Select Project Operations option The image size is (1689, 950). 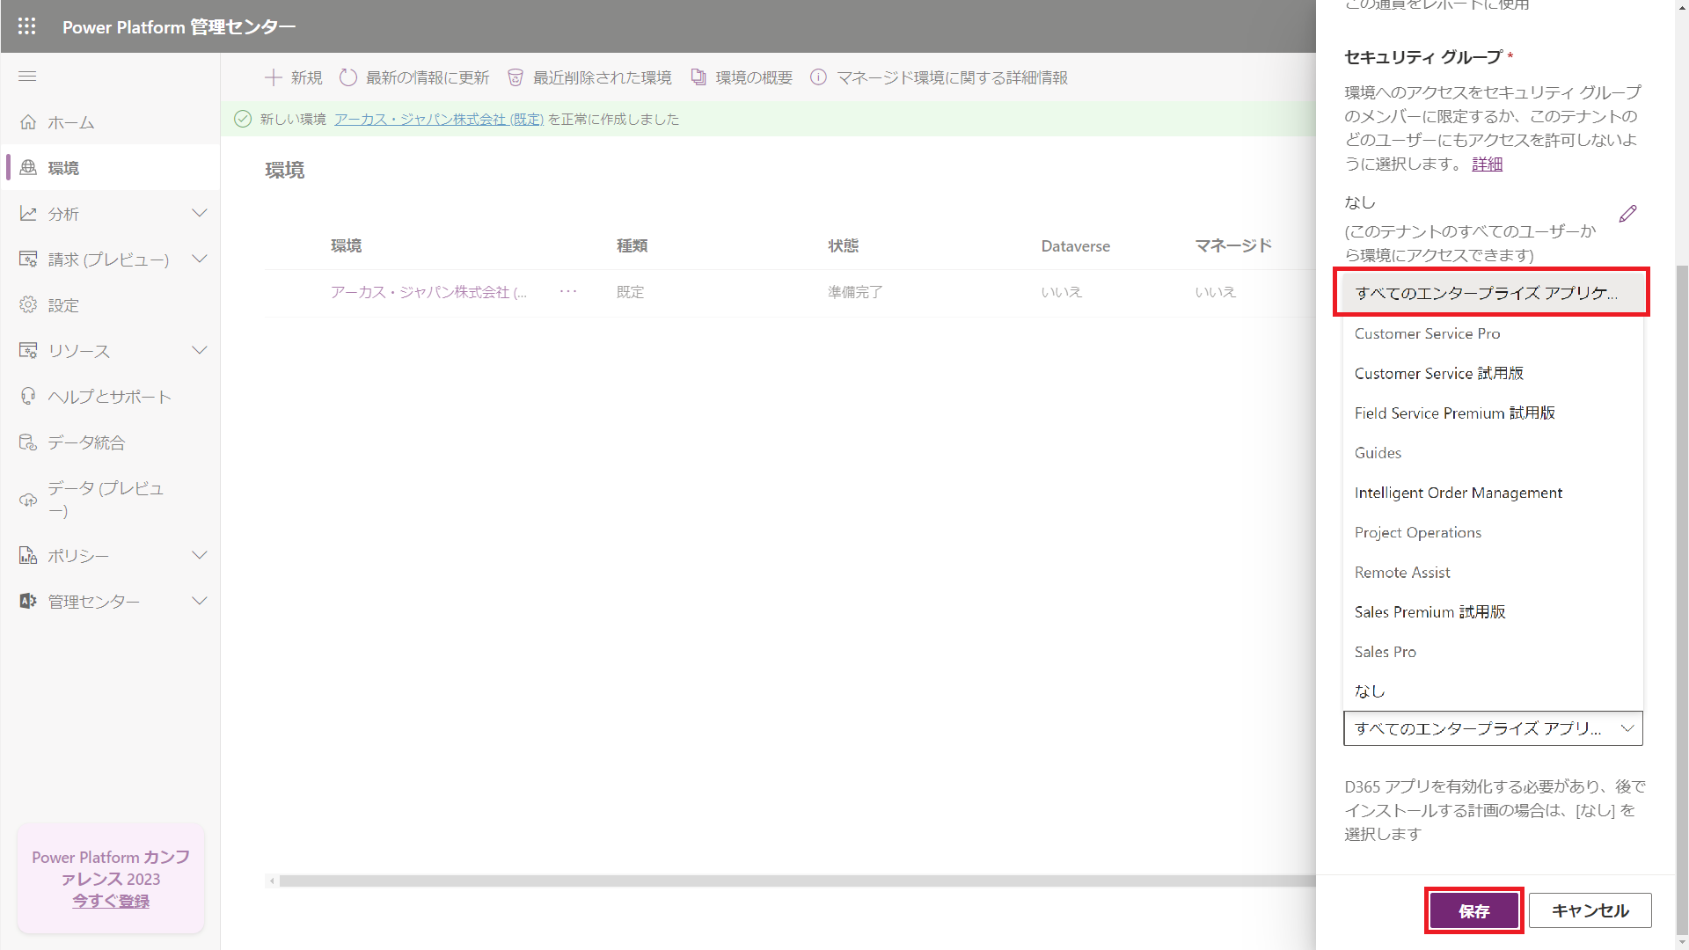pos(1492,532)
